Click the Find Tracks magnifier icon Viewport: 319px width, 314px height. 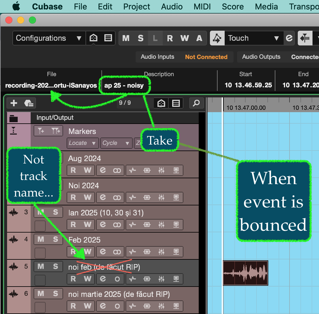[196, 103]
